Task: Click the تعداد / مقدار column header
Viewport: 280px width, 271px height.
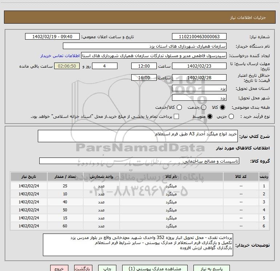Action: click(65, 176)
